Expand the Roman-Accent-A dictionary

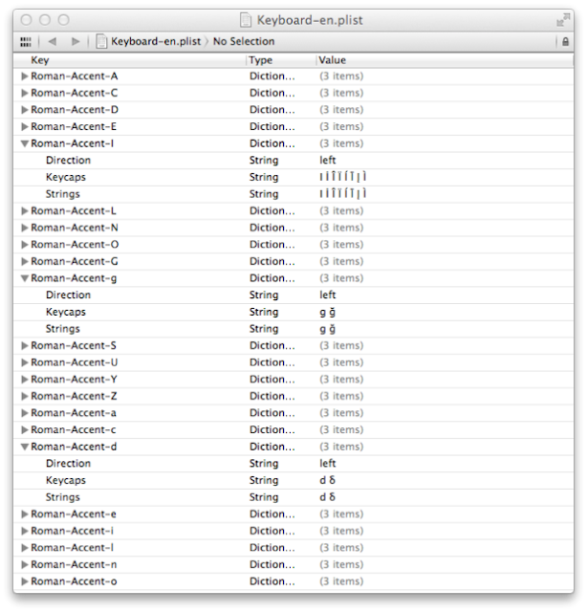coord(25,76)
